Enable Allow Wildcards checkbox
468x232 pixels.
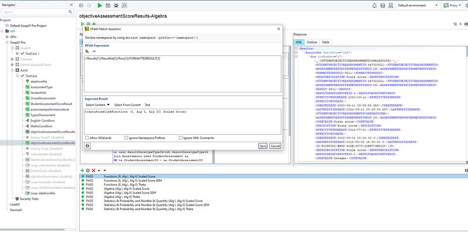coord(87,138)
